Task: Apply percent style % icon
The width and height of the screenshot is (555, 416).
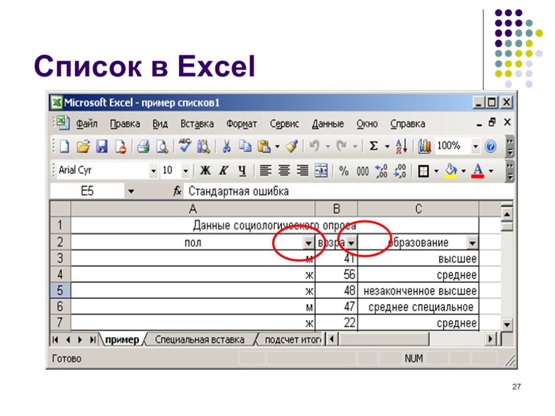Action: click(343, 171)
